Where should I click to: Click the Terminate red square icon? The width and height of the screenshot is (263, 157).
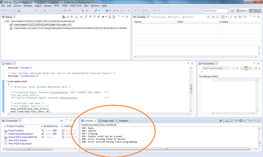click(44, 11)
